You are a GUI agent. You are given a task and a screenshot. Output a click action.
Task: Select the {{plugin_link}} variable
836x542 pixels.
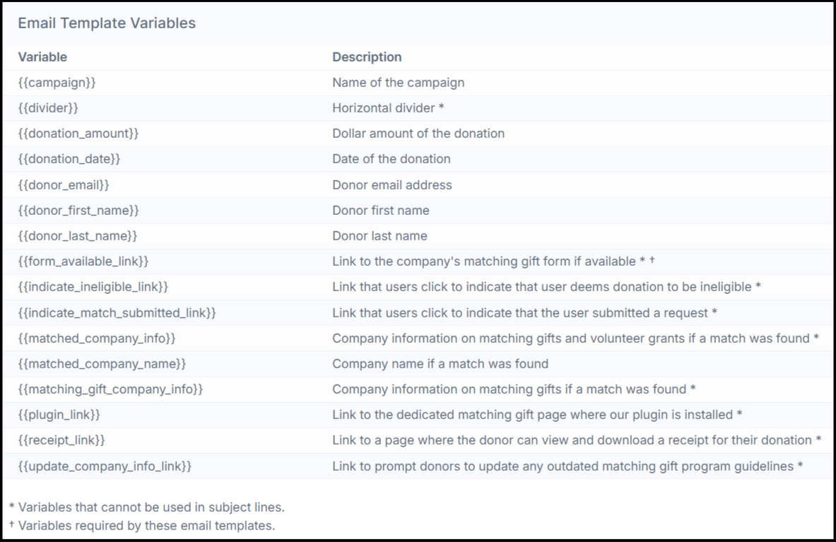59,416
